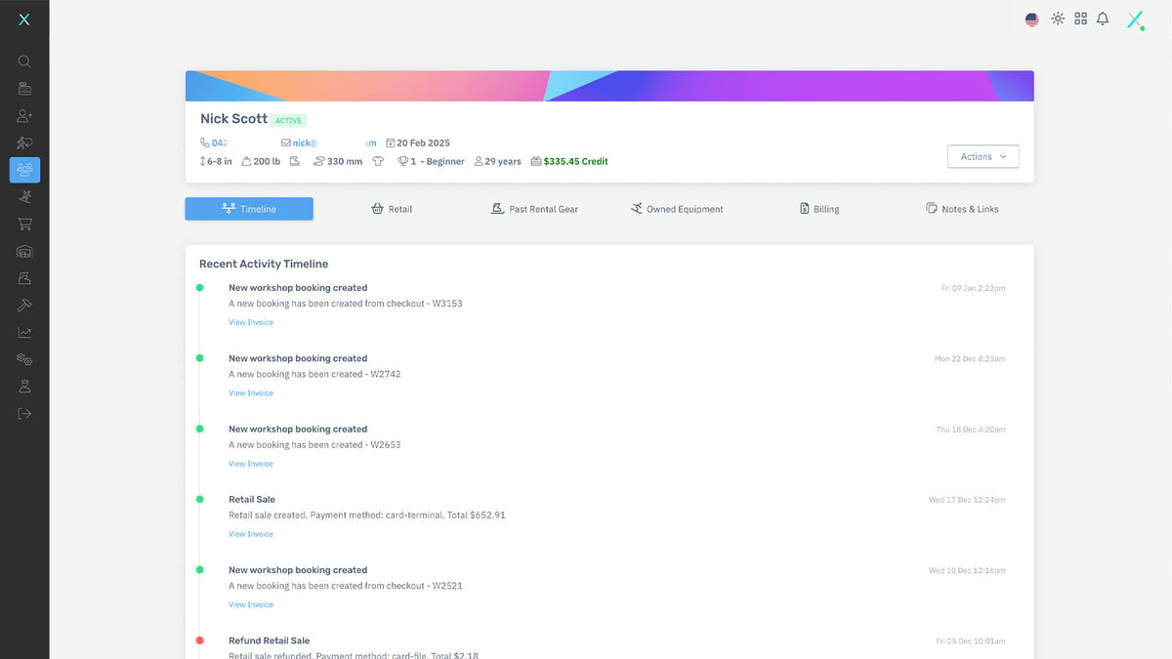Screen dimensions: 1172x659
Task: Select the Billing tab
Action: coord(818,209)
